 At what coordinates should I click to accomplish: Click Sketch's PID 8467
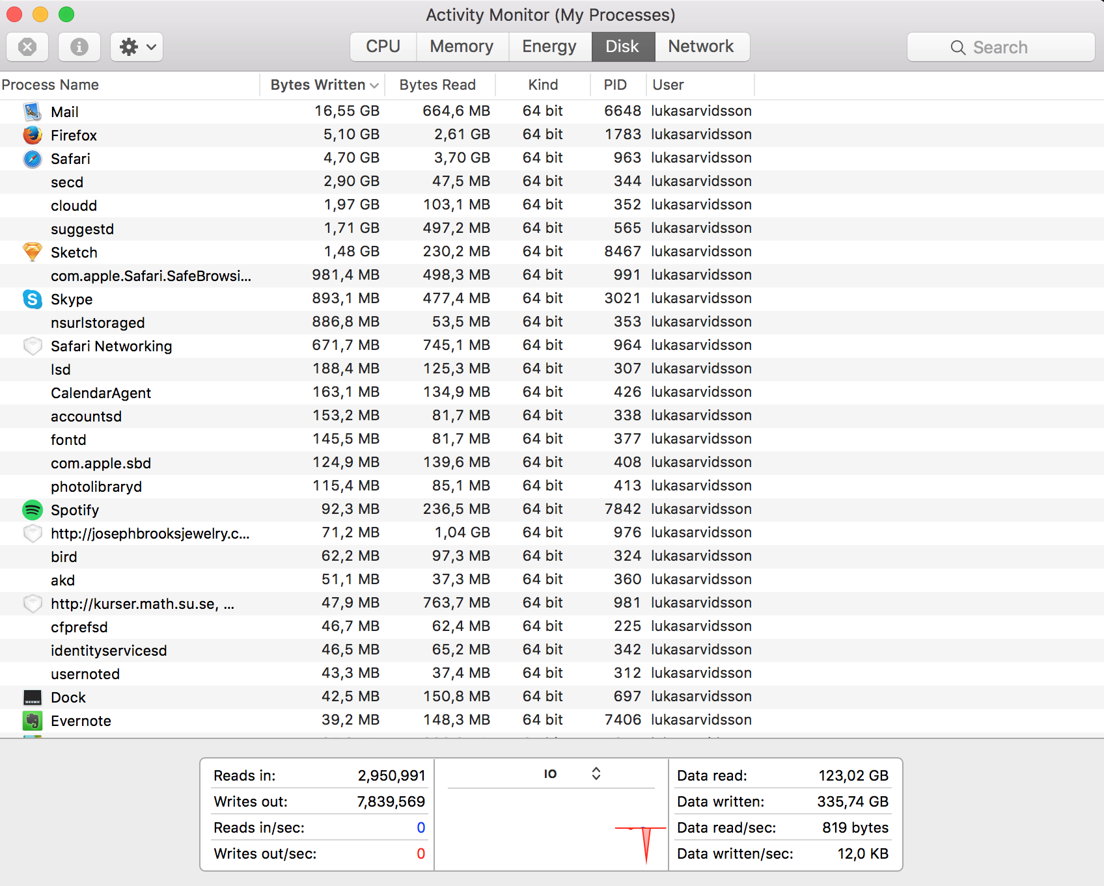pyautogui.click(x=622, y=251)
